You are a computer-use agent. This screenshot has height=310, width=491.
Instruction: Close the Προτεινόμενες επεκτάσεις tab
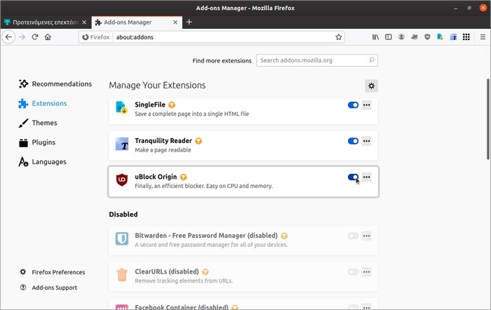pos(84,22)
